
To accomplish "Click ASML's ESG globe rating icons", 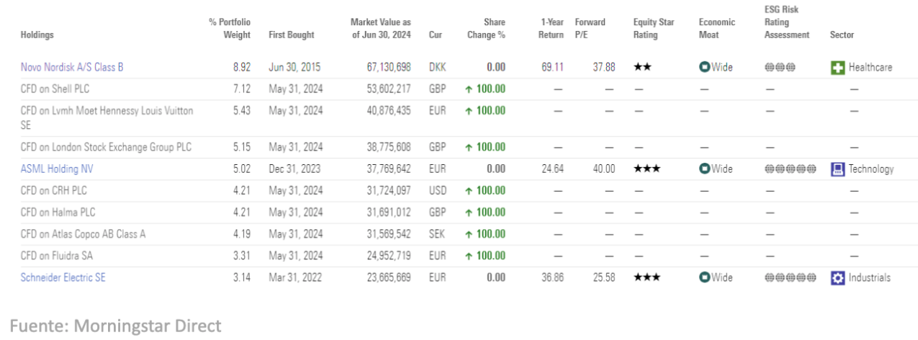I will pos(791,169).
